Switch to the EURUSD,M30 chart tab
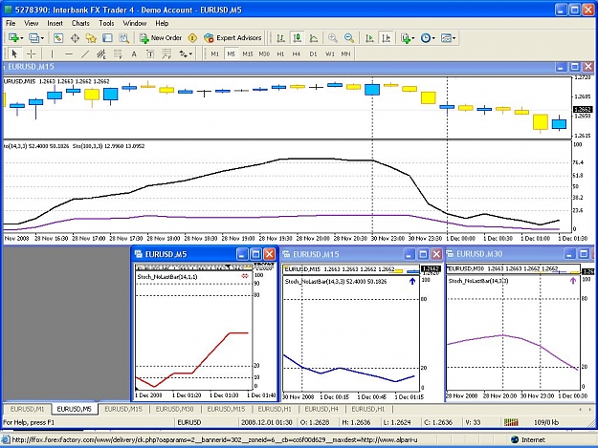 pos(175,409)
